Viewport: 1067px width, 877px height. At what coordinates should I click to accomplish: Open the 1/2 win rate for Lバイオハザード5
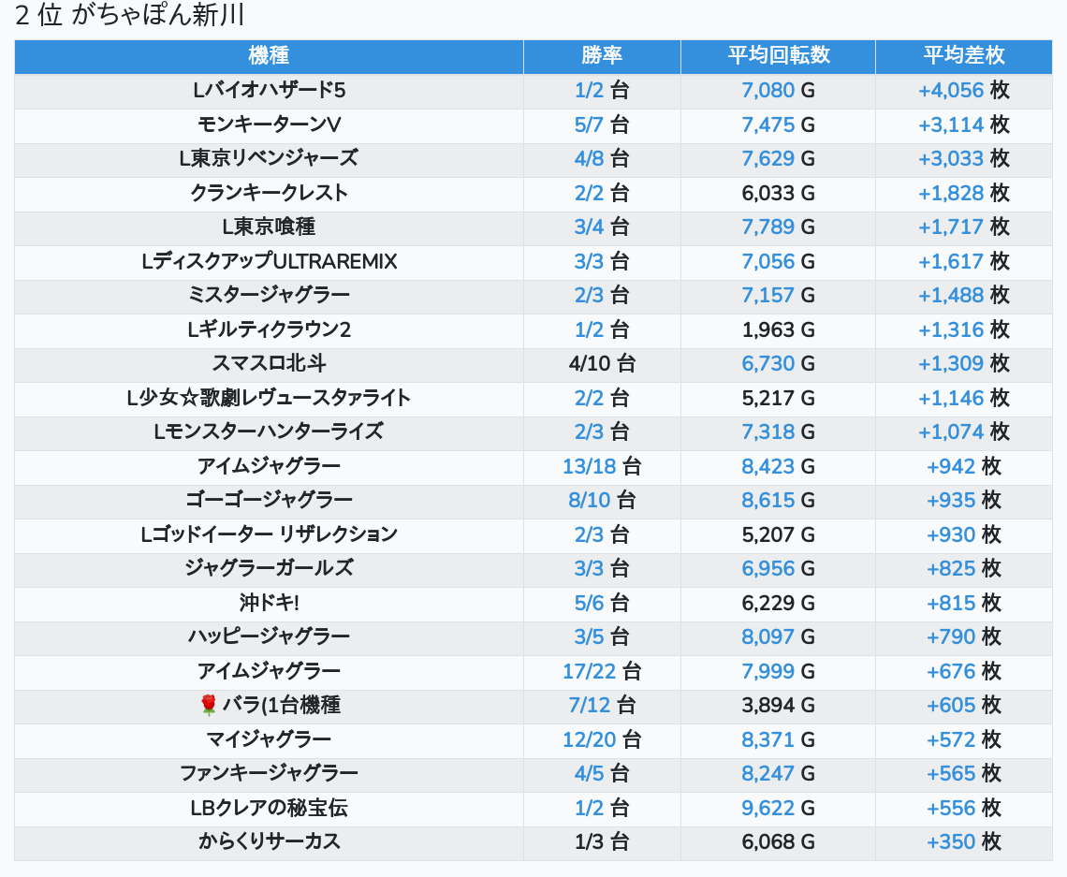point(589,91)
